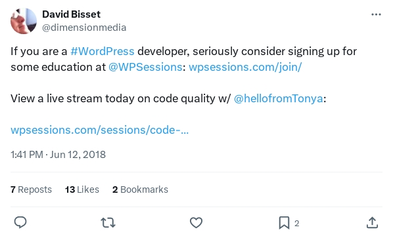
Task: Click the 1:41 PM · Jun 12, 2018 timestamp
Action: click(58, 155)
